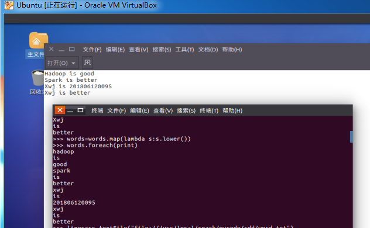Image resolution: width=370 pixels, height=228 pixels.
Task: Open the 帮助(H) menu in the terminal
Action: point(232,110)
